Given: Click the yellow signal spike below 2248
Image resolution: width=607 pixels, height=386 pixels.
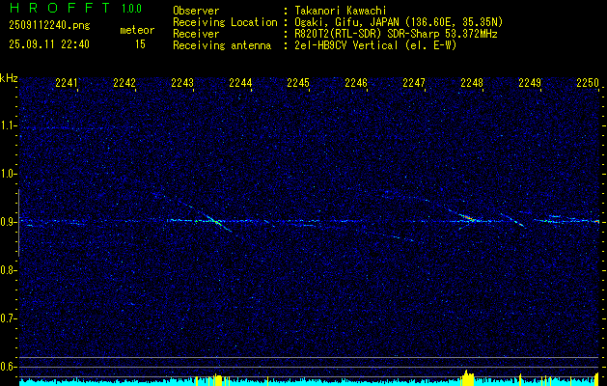Looking at the screenshot, I should click(468, 375).
